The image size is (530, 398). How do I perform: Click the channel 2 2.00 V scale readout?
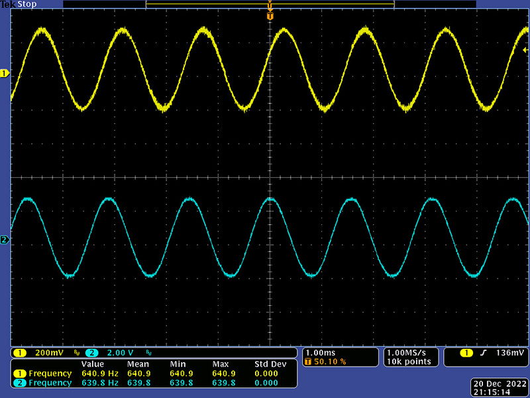click(121, 353)
